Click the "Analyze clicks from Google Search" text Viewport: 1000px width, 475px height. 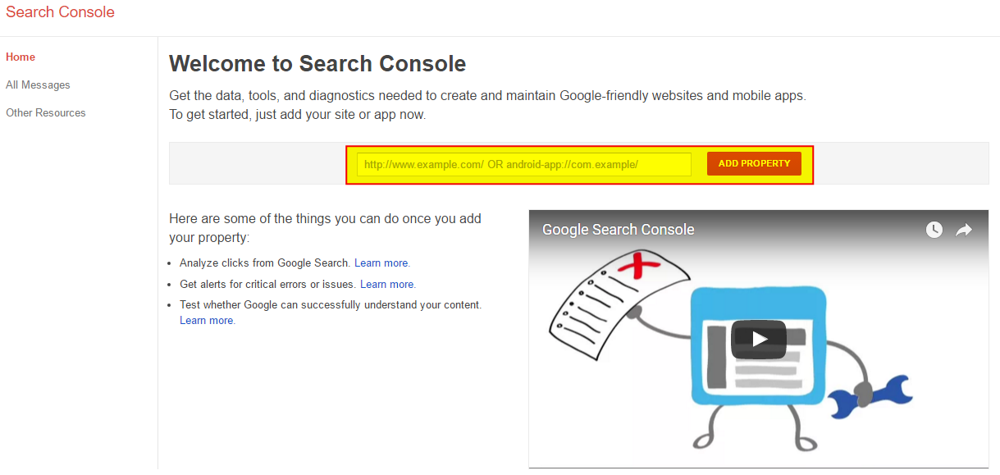[265, 263]
